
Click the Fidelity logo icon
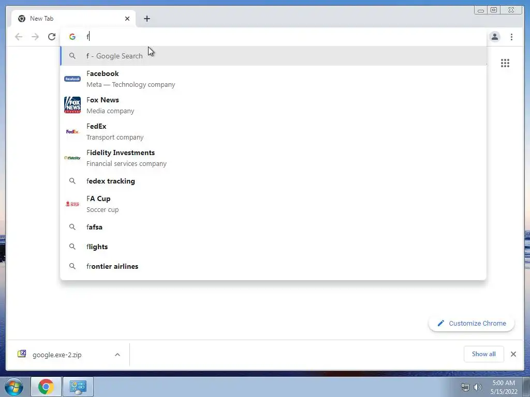coord(72,158)
